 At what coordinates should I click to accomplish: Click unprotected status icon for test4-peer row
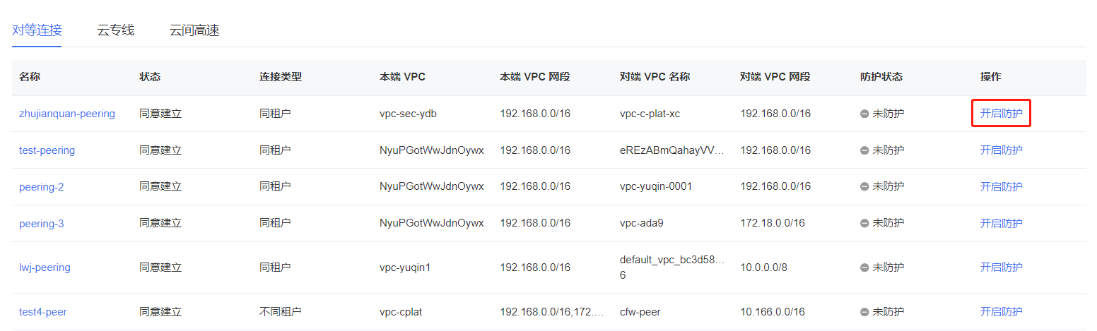click(x=864, y=312)
